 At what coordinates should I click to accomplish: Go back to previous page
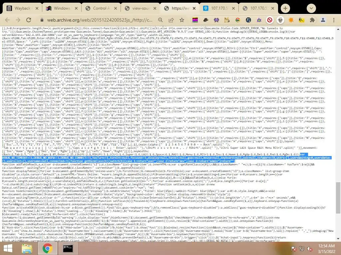point(7,20)
